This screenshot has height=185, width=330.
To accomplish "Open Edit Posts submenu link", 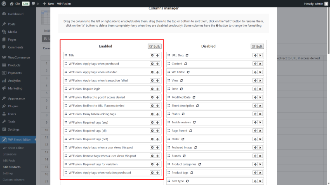I will 9,160.
